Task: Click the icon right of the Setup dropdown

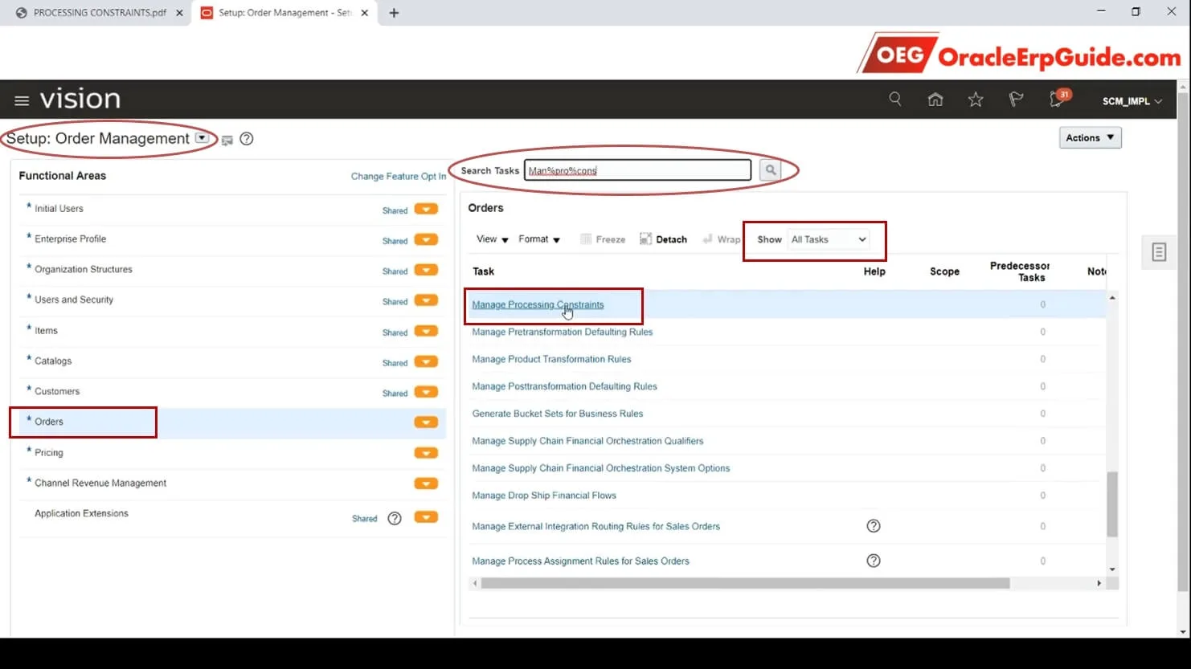Action: tap(227, 141)
